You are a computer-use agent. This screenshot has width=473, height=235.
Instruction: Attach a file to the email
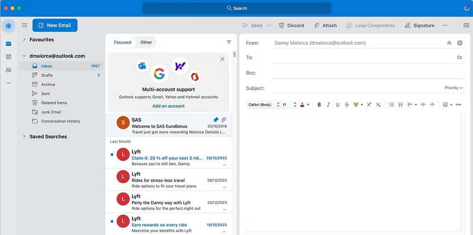(325, 25)
